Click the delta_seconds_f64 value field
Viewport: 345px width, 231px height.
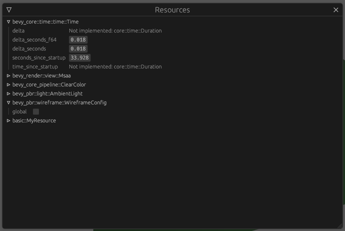tap(78, 40)
